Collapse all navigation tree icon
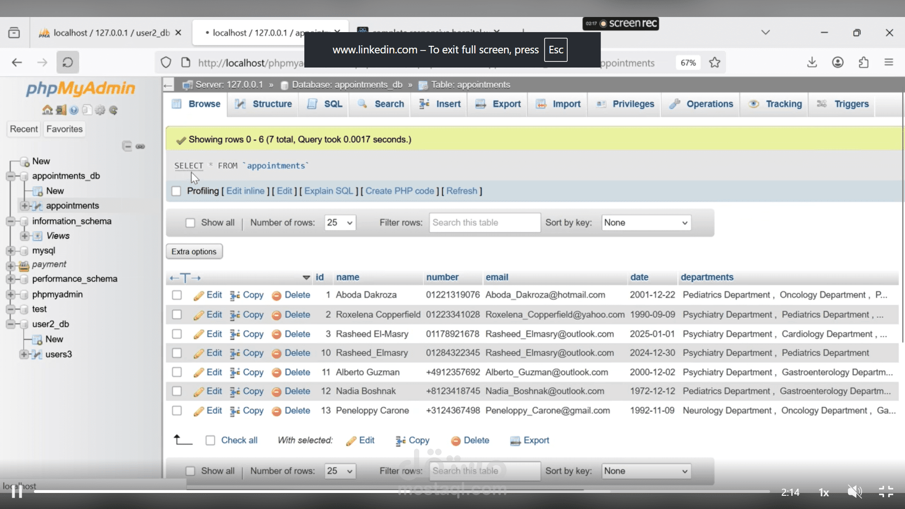 (126, 146)
